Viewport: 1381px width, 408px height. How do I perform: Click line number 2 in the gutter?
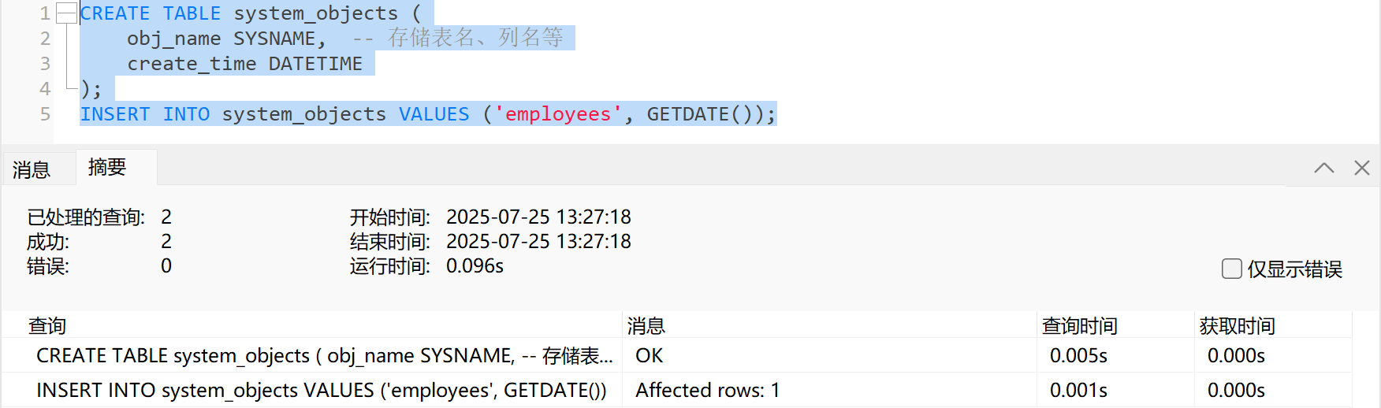[45, 39]
